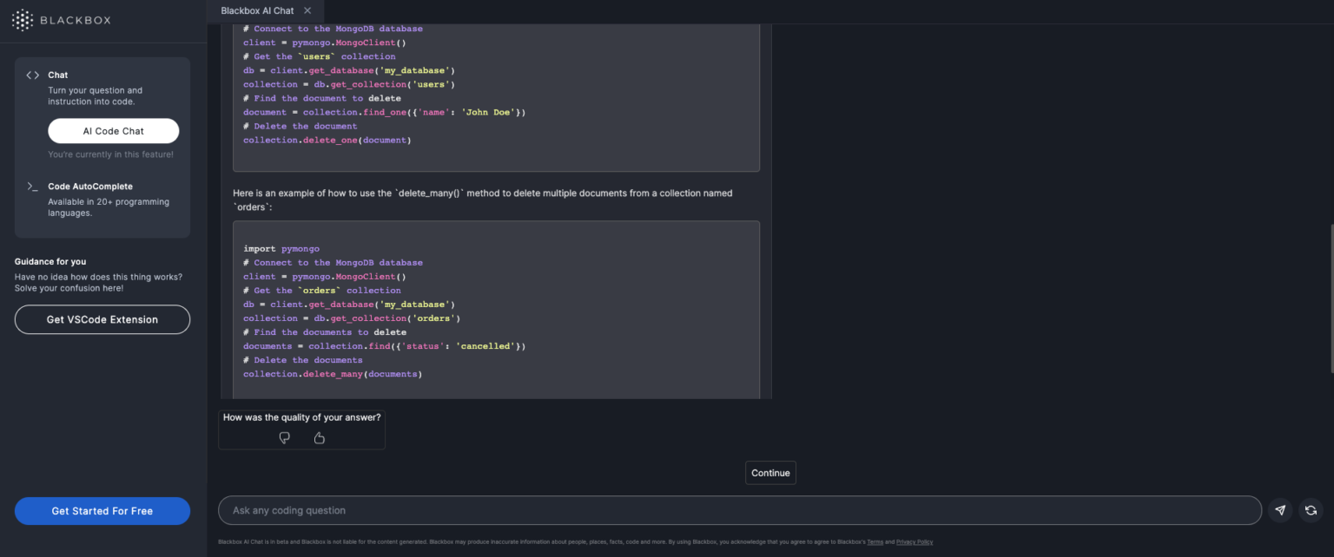The height and width of the screenshot is (557, 1334).
Task: Open the Privacy Policy link
Action: click(914, 542)
